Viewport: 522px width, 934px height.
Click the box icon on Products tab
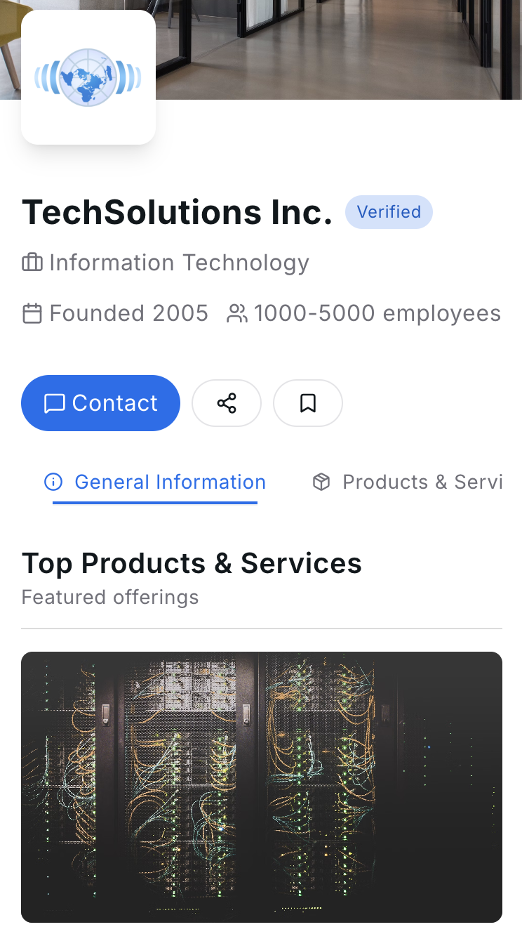coord(321,482)
